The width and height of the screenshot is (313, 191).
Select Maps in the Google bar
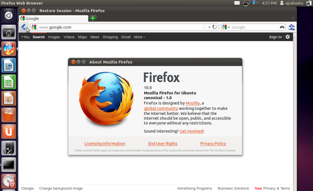(82, 37)
